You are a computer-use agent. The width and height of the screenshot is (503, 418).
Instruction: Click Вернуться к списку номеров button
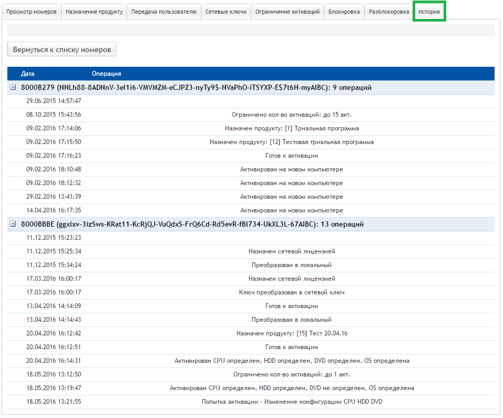click(x=62, y=49)
